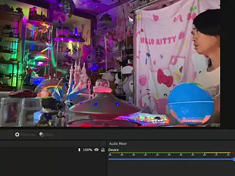Image resolution: width=235 pixels, height=176 pixels.
Task: Toggle source visibility with the eye icon
Action: coord(96,150)
